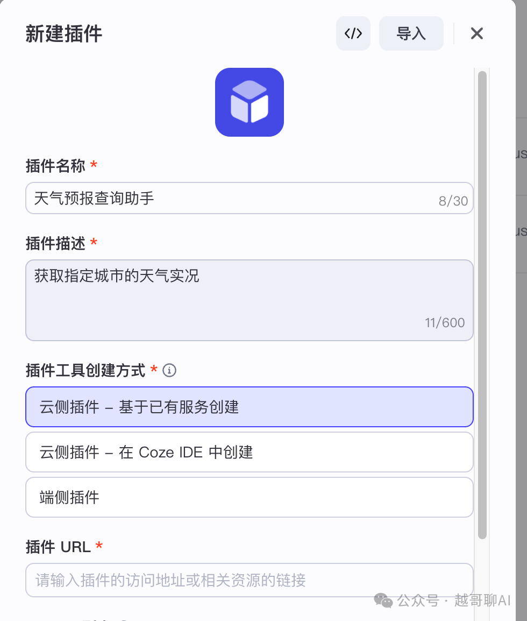Image resolution: width=527 pixels, height=621 pixels.
Task: Click the 插件描述 field label
Action: pos(55,243)
